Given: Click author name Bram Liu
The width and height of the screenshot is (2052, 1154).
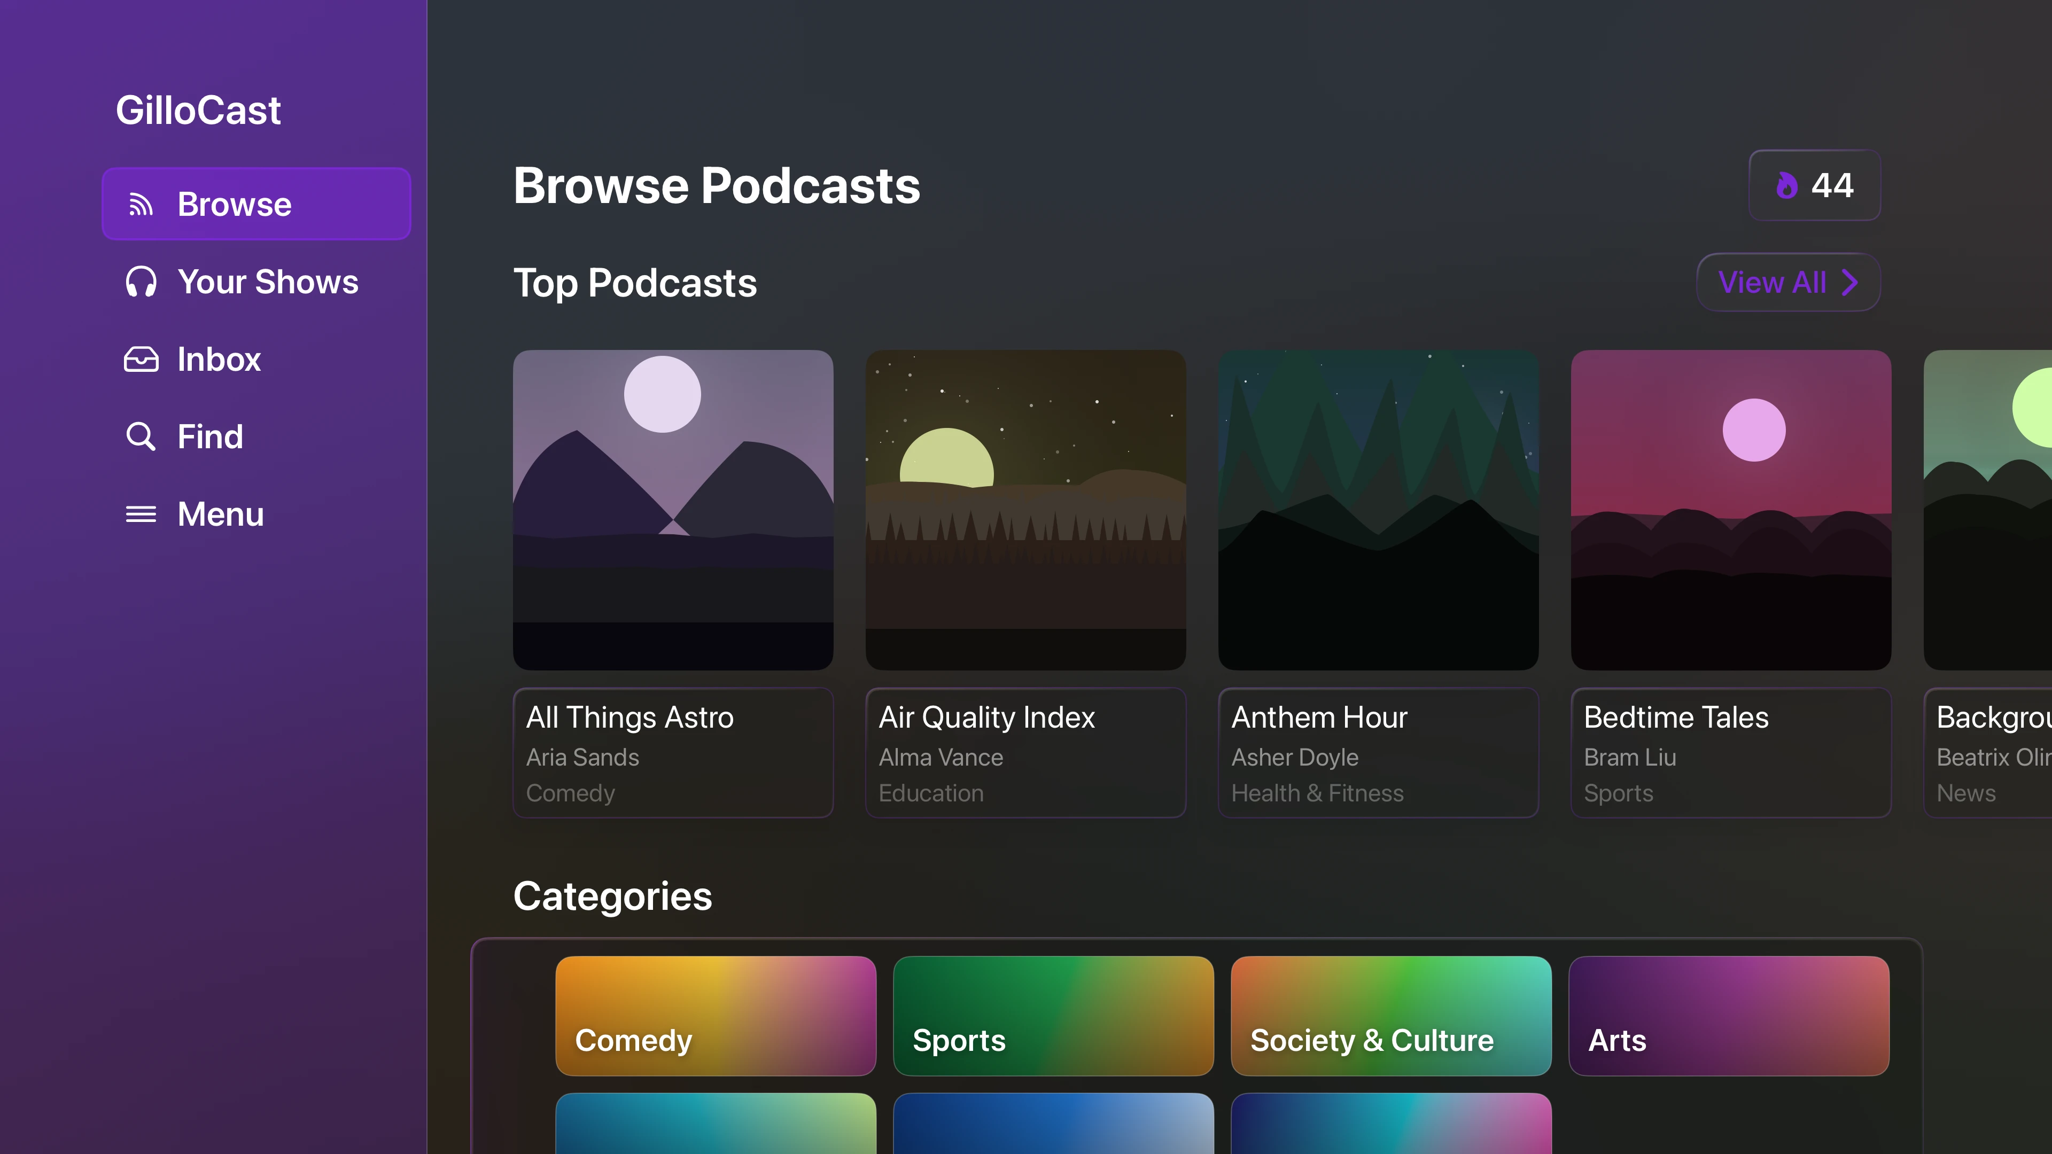Looking at the screenshot, I should tap(1630, 758).
